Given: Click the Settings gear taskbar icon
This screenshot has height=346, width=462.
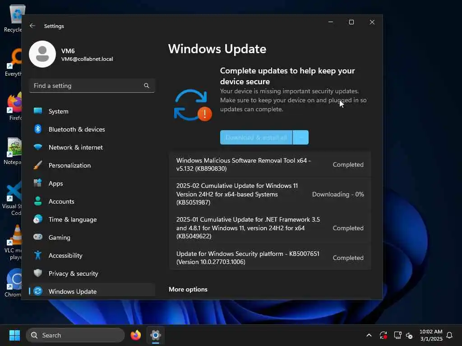Looking at the screenshot, I should [156, 335].
